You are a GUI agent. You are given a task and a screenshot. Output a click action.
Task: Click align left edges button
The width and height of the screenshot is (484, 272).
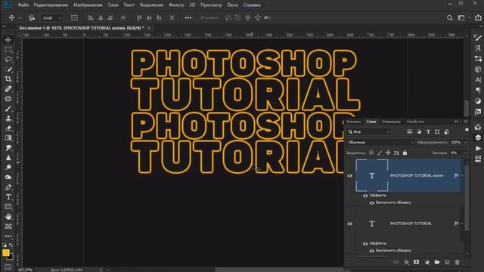coord(91,18)
